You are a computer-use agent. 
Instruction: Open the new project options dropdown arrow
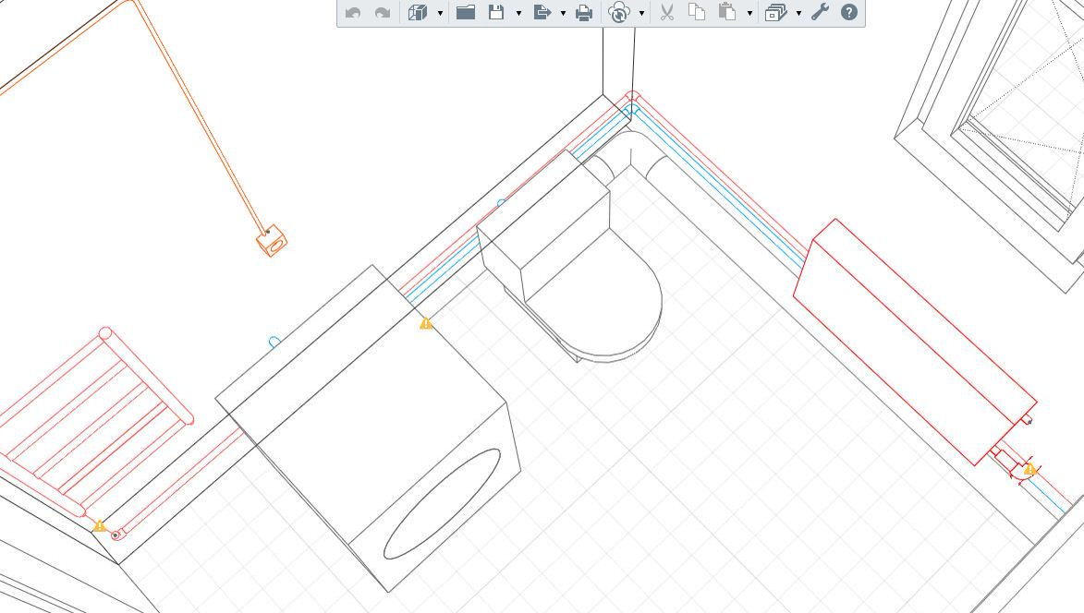click(x=441, y=13)
